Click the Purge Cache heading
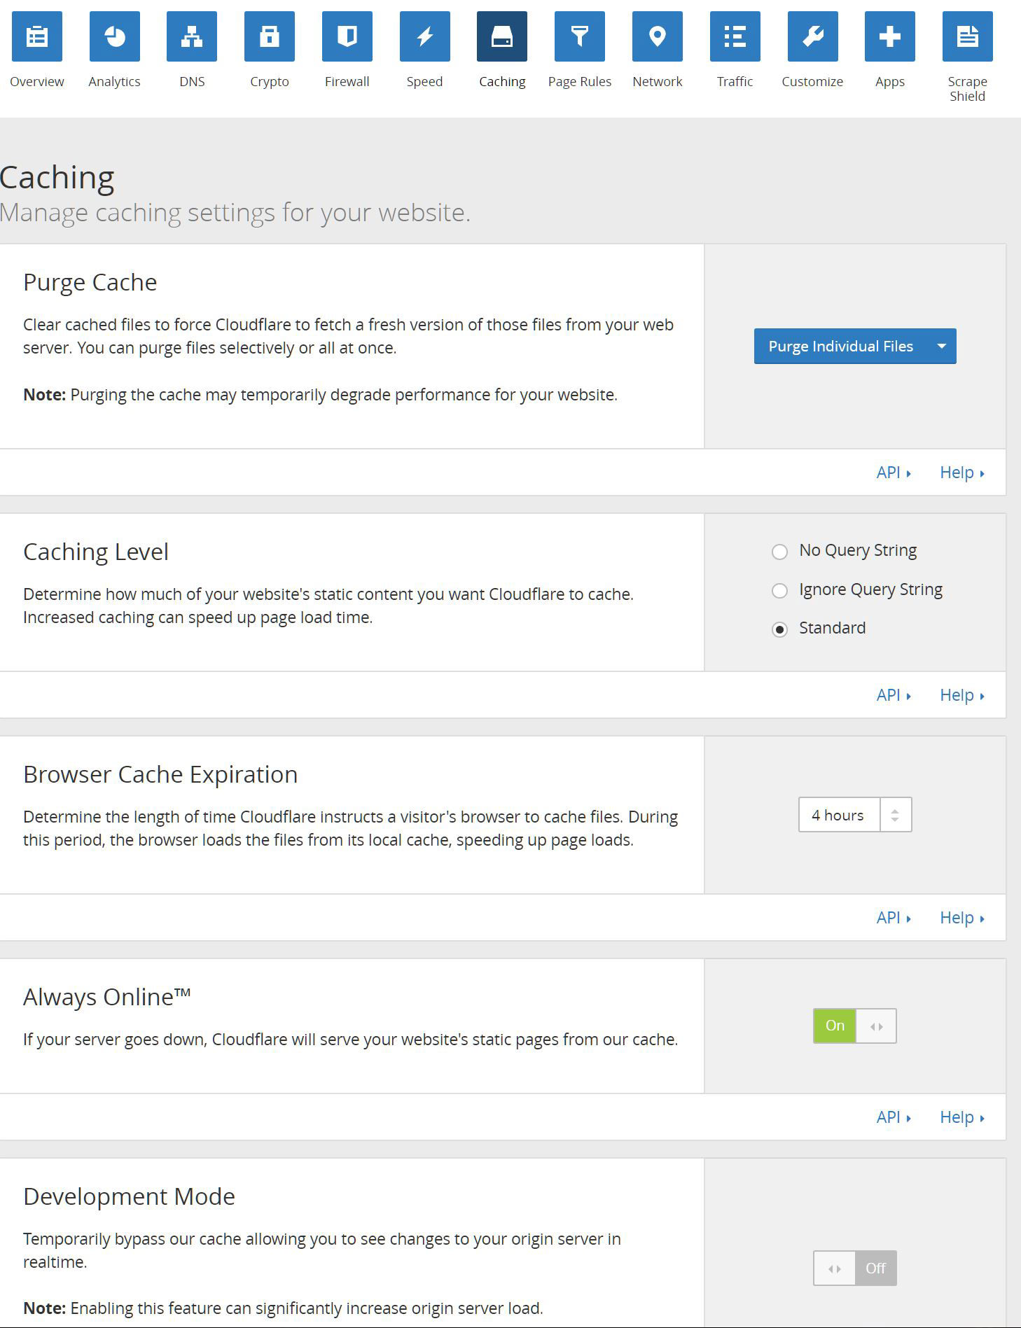This screenshot has width=1021, height=1328. coord(90,282)
